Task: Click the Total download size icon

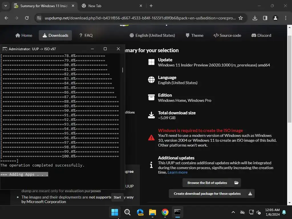Action: coord(151,115)
